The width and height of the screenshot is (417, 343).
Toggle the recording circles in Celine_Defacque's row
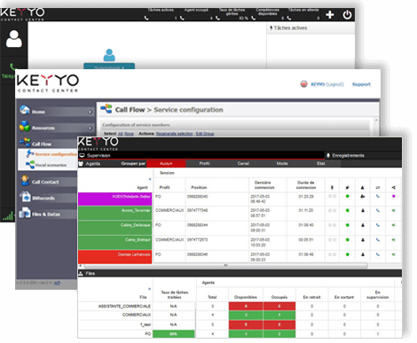[332, 225]
